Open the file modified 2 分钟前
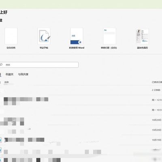 coord(81,90)
